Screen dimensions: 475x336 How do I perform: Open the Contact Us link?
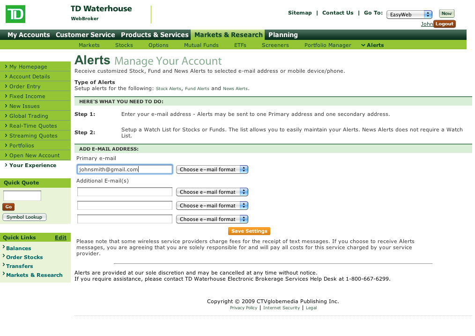[x=338, y=13]
